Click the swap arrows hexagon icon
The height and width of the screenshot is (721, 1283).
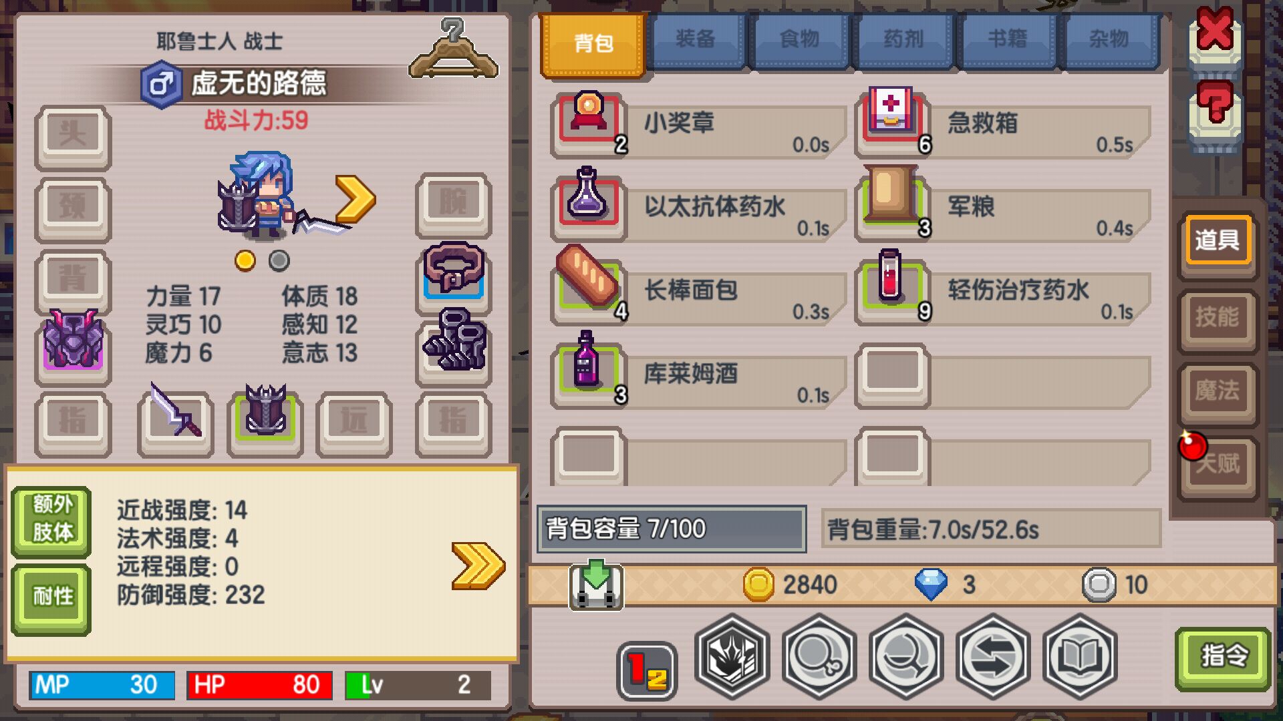993,657
